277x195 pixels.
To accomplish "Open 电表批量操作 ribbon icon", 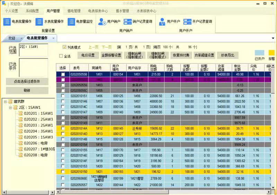I will click(x=7, y=22).
